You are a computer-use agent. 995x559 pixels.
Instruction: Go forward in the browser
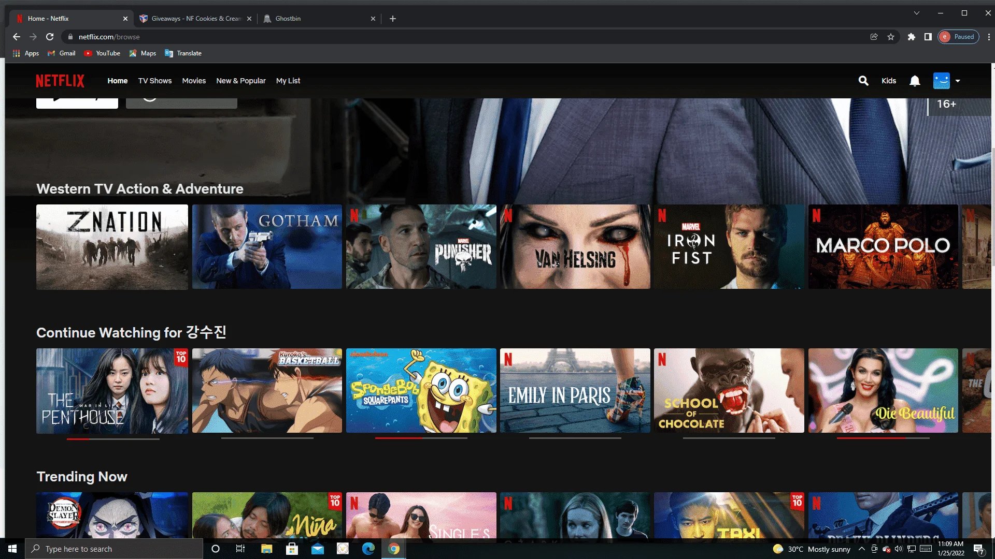33,37
